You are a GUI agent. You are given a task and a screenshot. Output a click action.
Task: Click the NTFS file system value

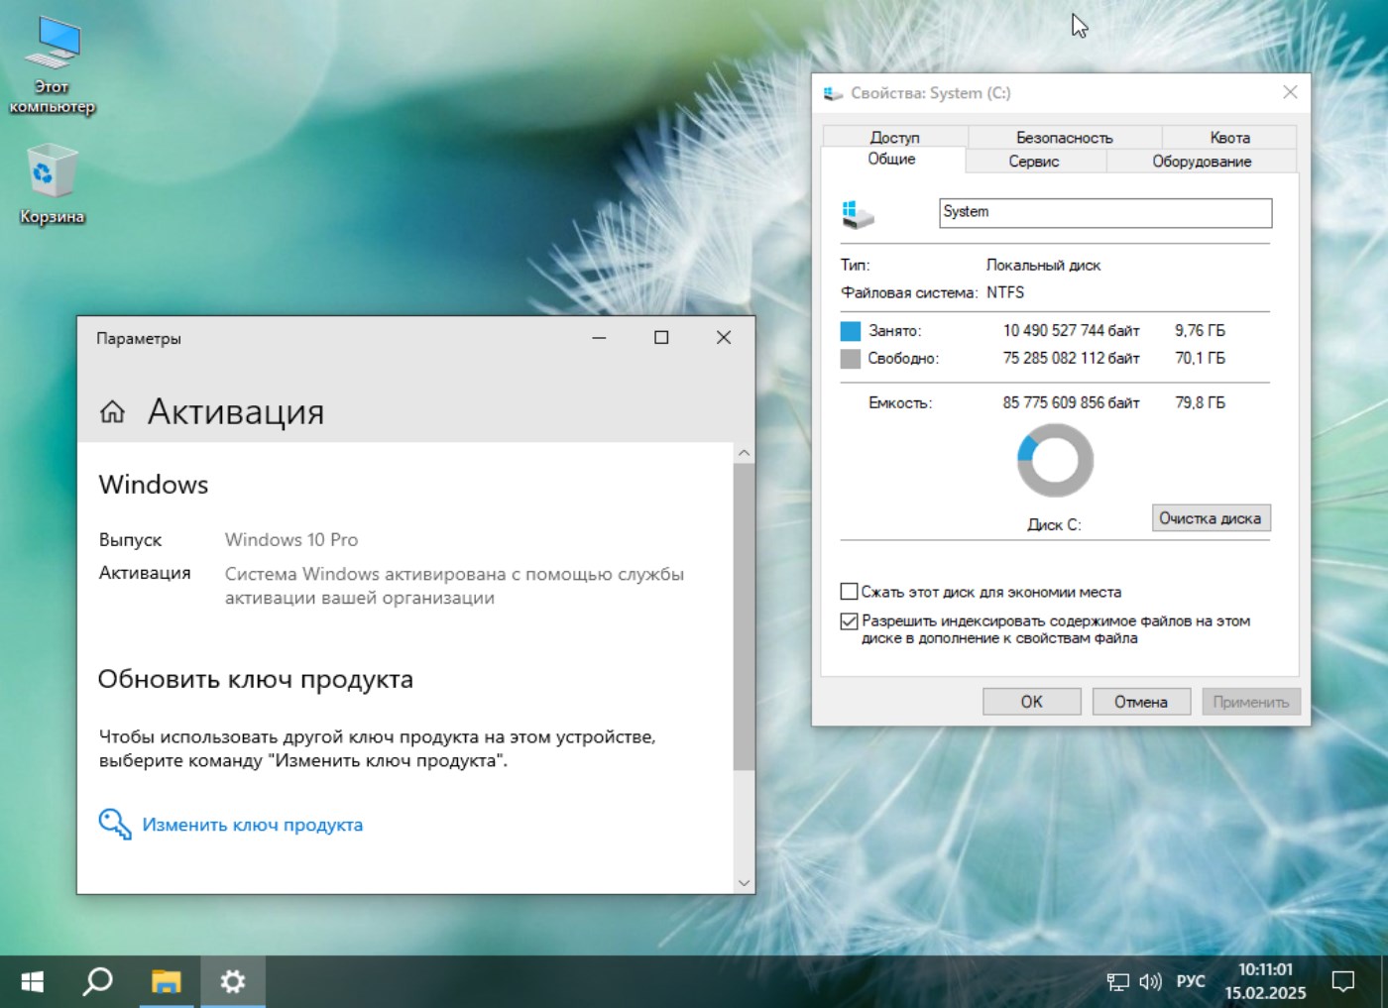pyautogui.click(x=1005, y=292)
